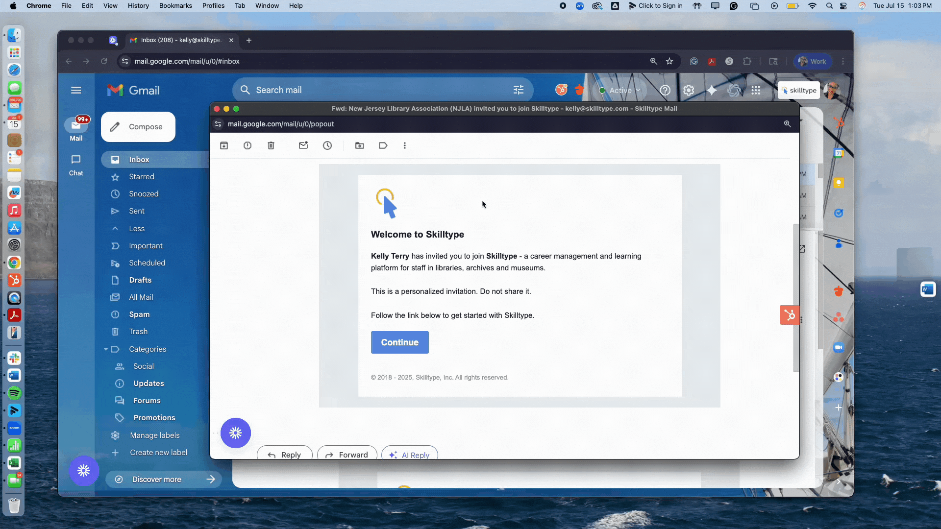Open Spotify from the Dock
The image size is (941, 529).
[14, 393]
